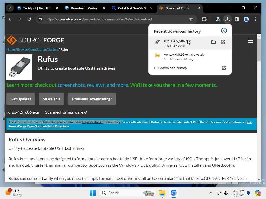Open the SourceForge hamburger menu

pyautogui.click(x=250, y=41)
